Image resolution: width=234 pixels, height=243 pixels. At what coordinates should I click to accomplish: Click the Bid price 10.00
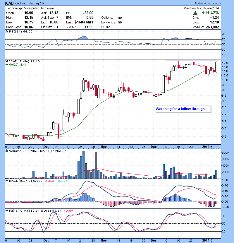pyautogui.click(x=54, y=22)
